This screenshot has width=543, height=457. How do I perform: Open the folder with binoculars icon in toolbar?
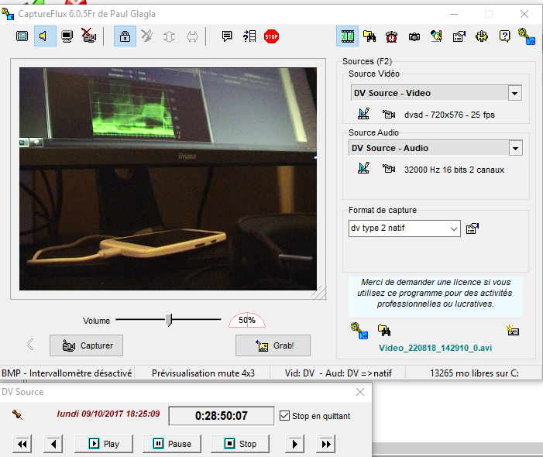point(369,36)
